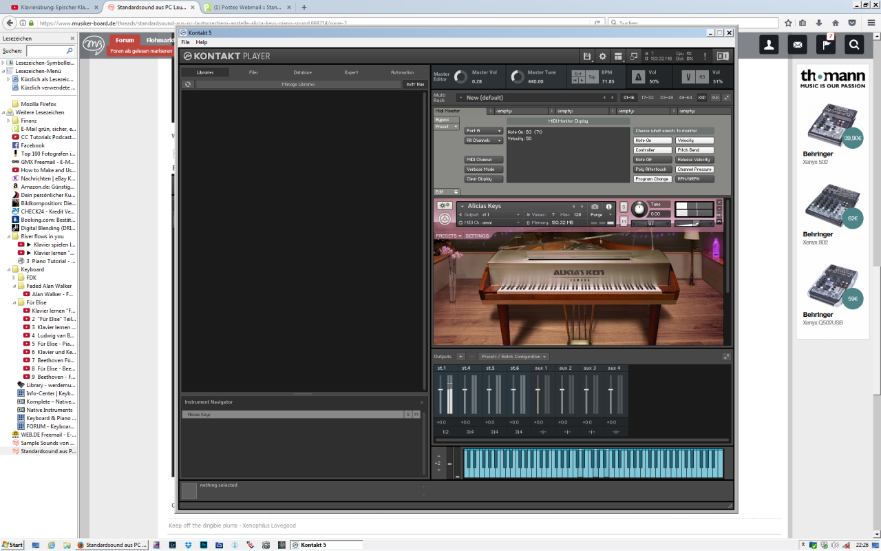Switch to the Files browser tab
881x551 pixels.
click(254, 72)
